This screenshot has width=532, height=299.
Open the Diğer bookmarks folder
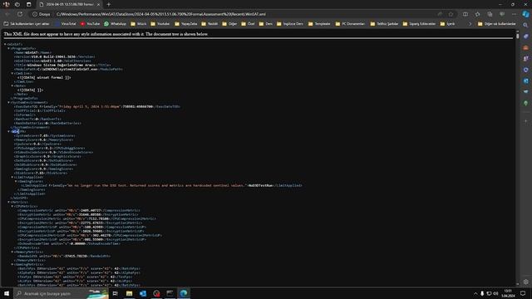click(229, 24)
